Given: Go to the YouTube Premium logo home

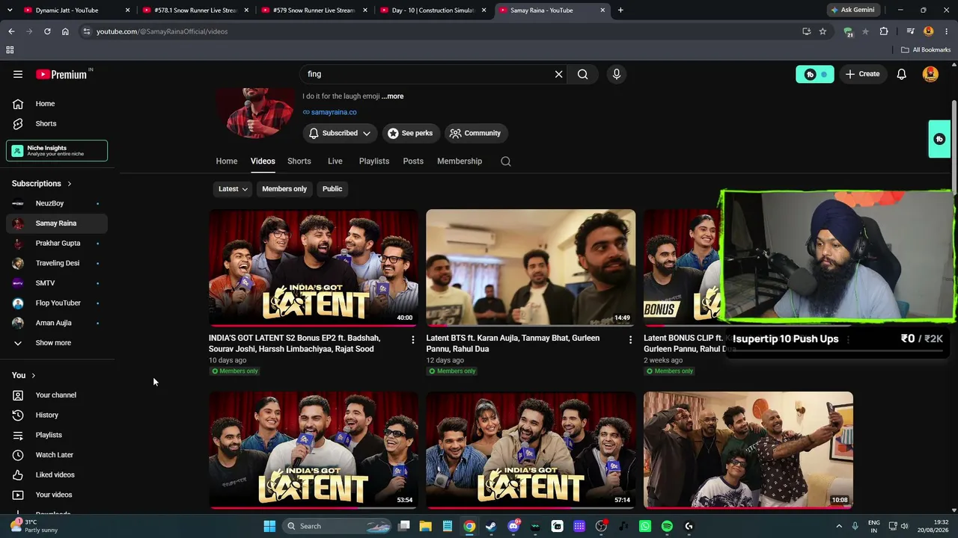Looking at the screenshot, I should click(61, 74).
